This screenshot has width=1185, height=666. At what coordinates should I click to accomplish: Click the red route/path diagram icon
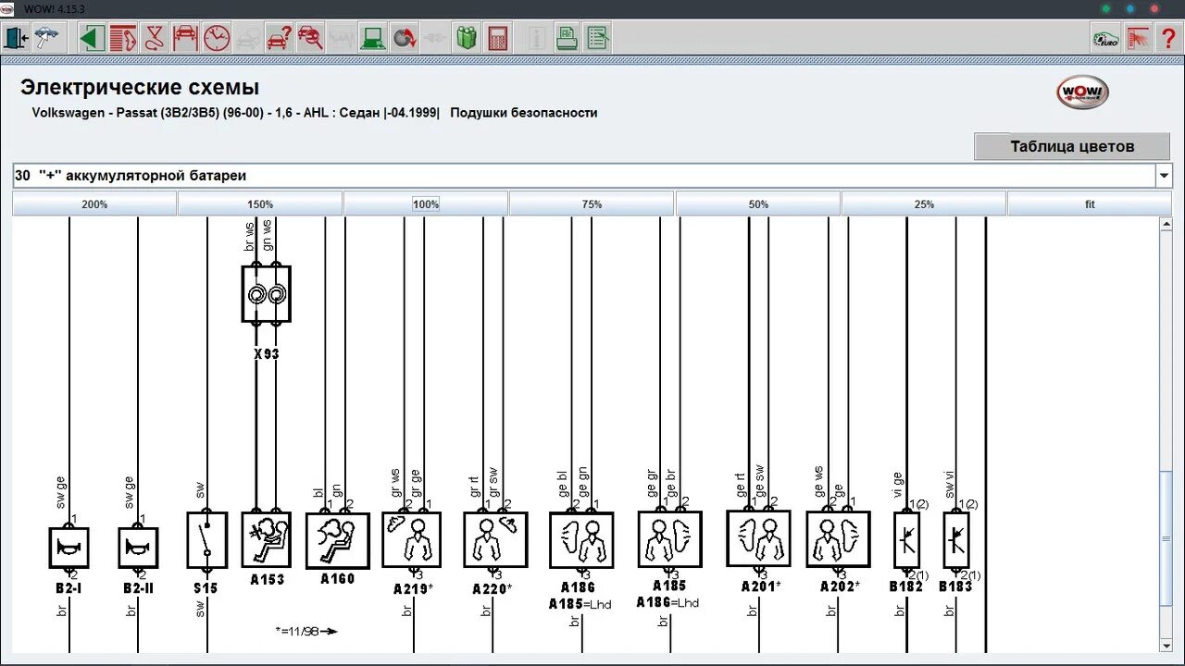(154, 38)
